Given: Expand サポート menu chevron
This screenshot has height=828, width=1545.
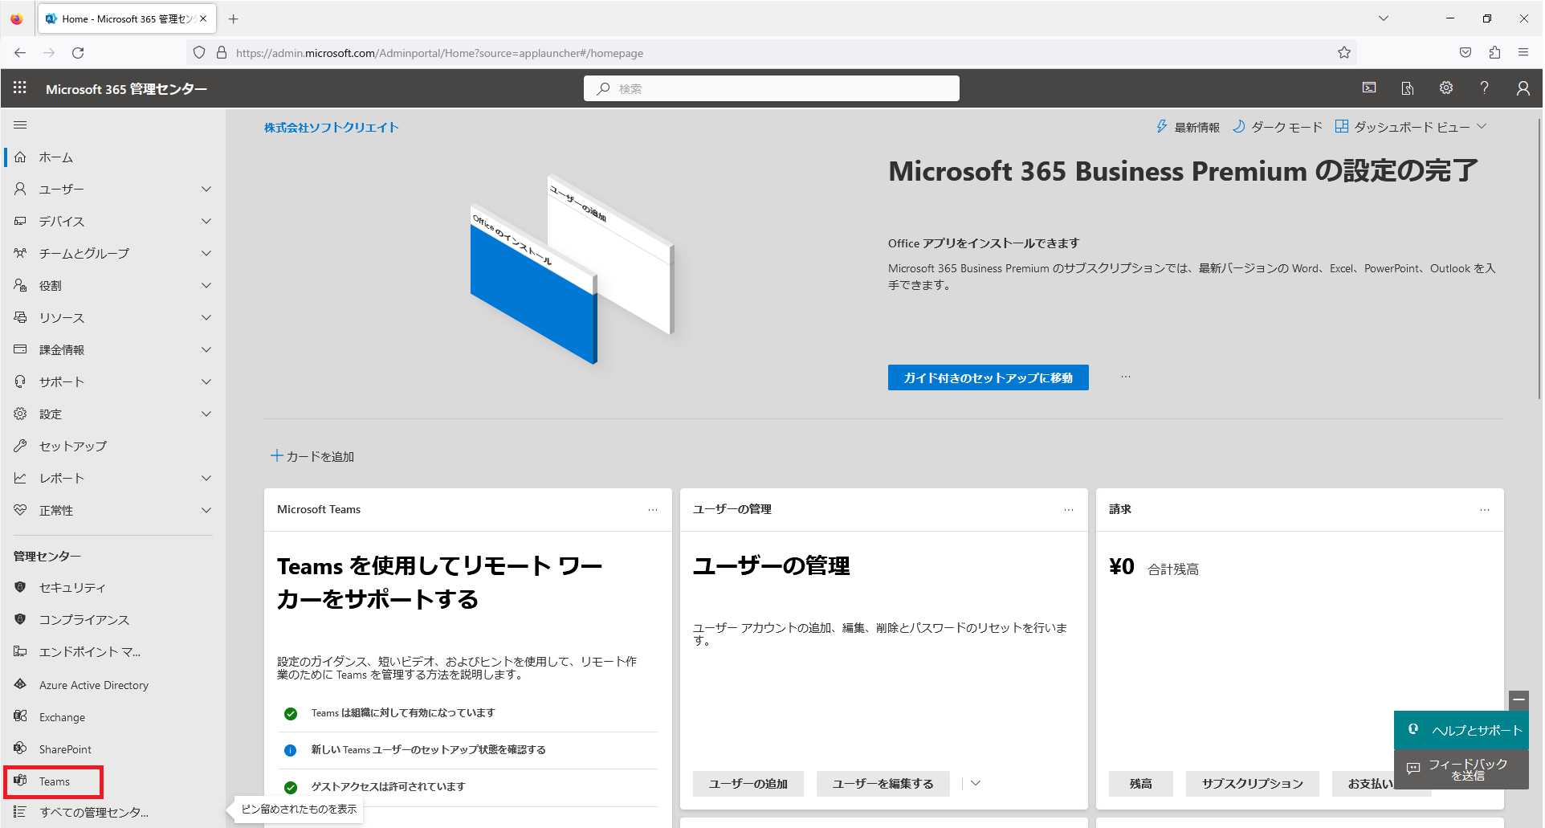Looking at the screenshot, I should point(206,382).
